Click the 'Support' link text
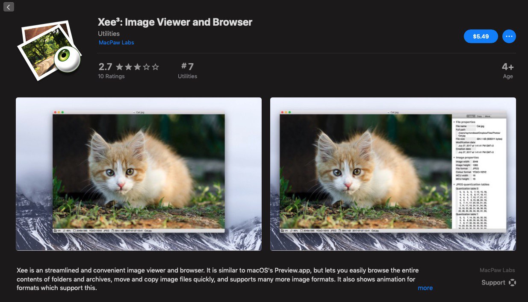This screenshot has height=302, width=528. (x=493, y=283)
